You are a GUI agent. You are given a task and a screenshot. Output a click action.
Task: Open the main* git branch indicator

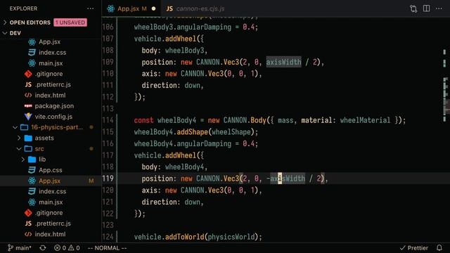coord(19,248)
